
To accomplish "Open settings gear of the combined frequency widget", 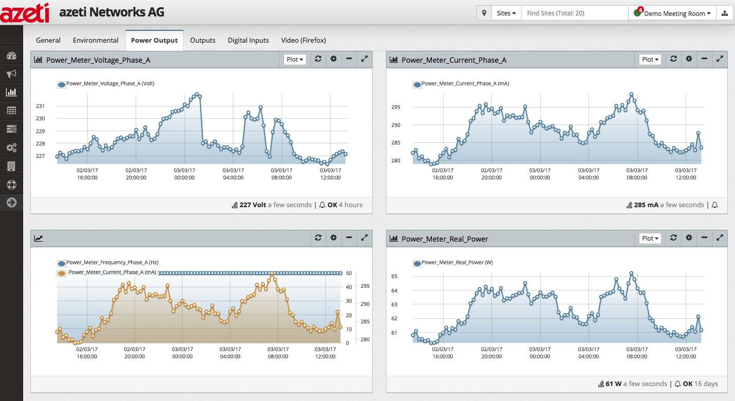I will point(334,238).
